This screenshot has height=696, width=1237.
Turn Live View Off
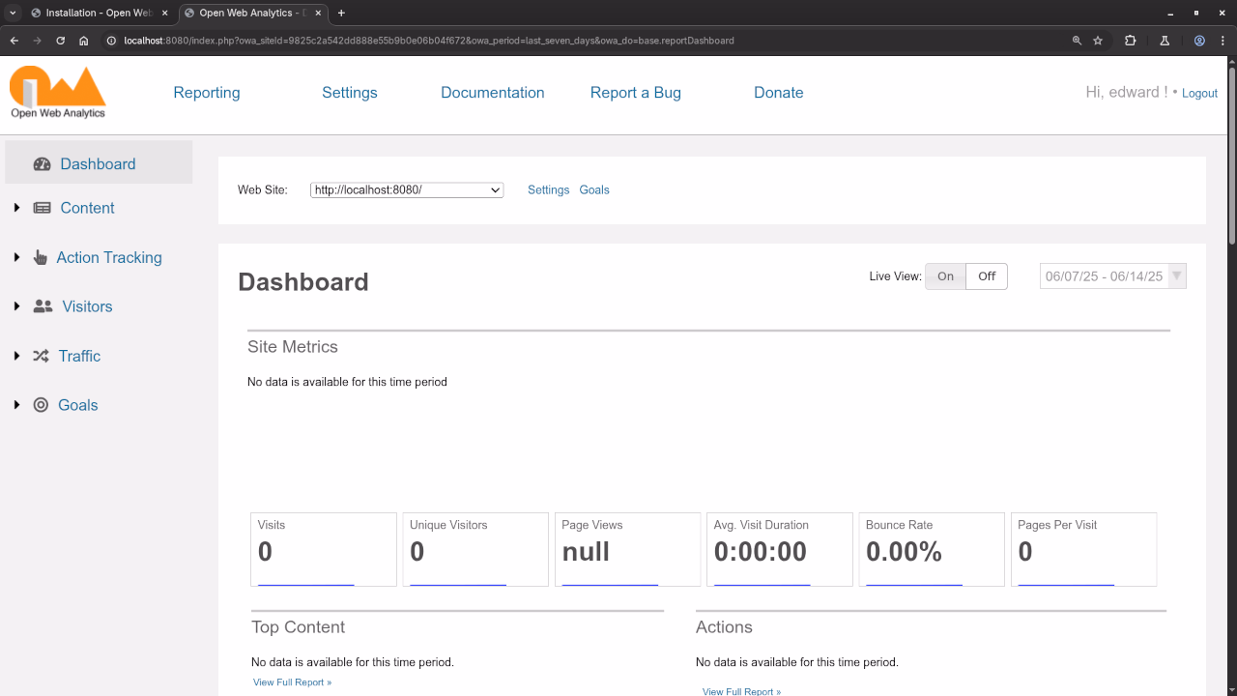tap(987, 276)
